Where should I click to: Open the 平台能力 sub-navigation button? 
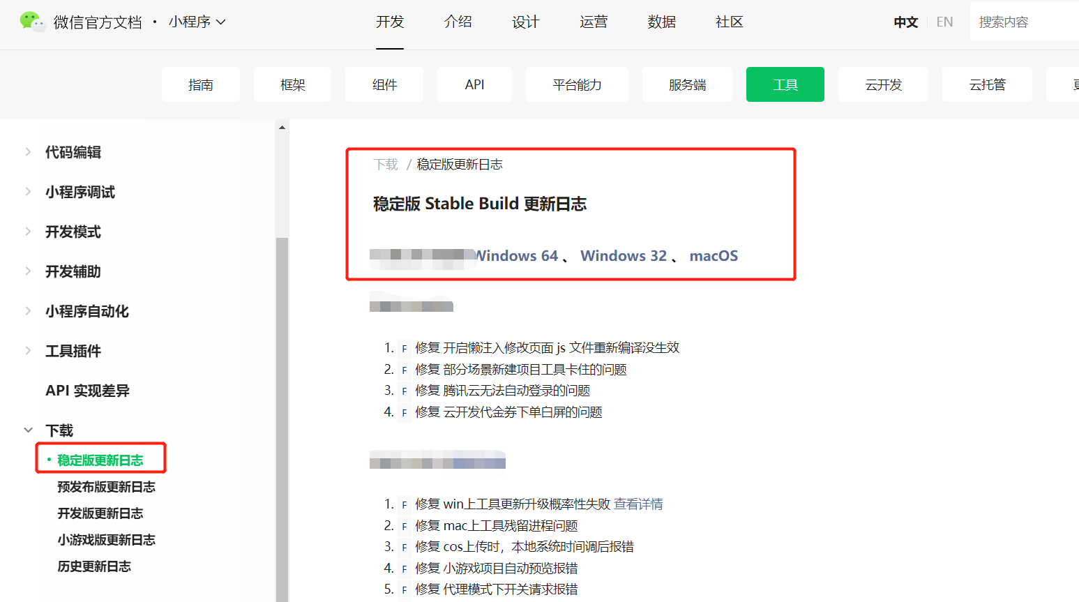(577, 84)
